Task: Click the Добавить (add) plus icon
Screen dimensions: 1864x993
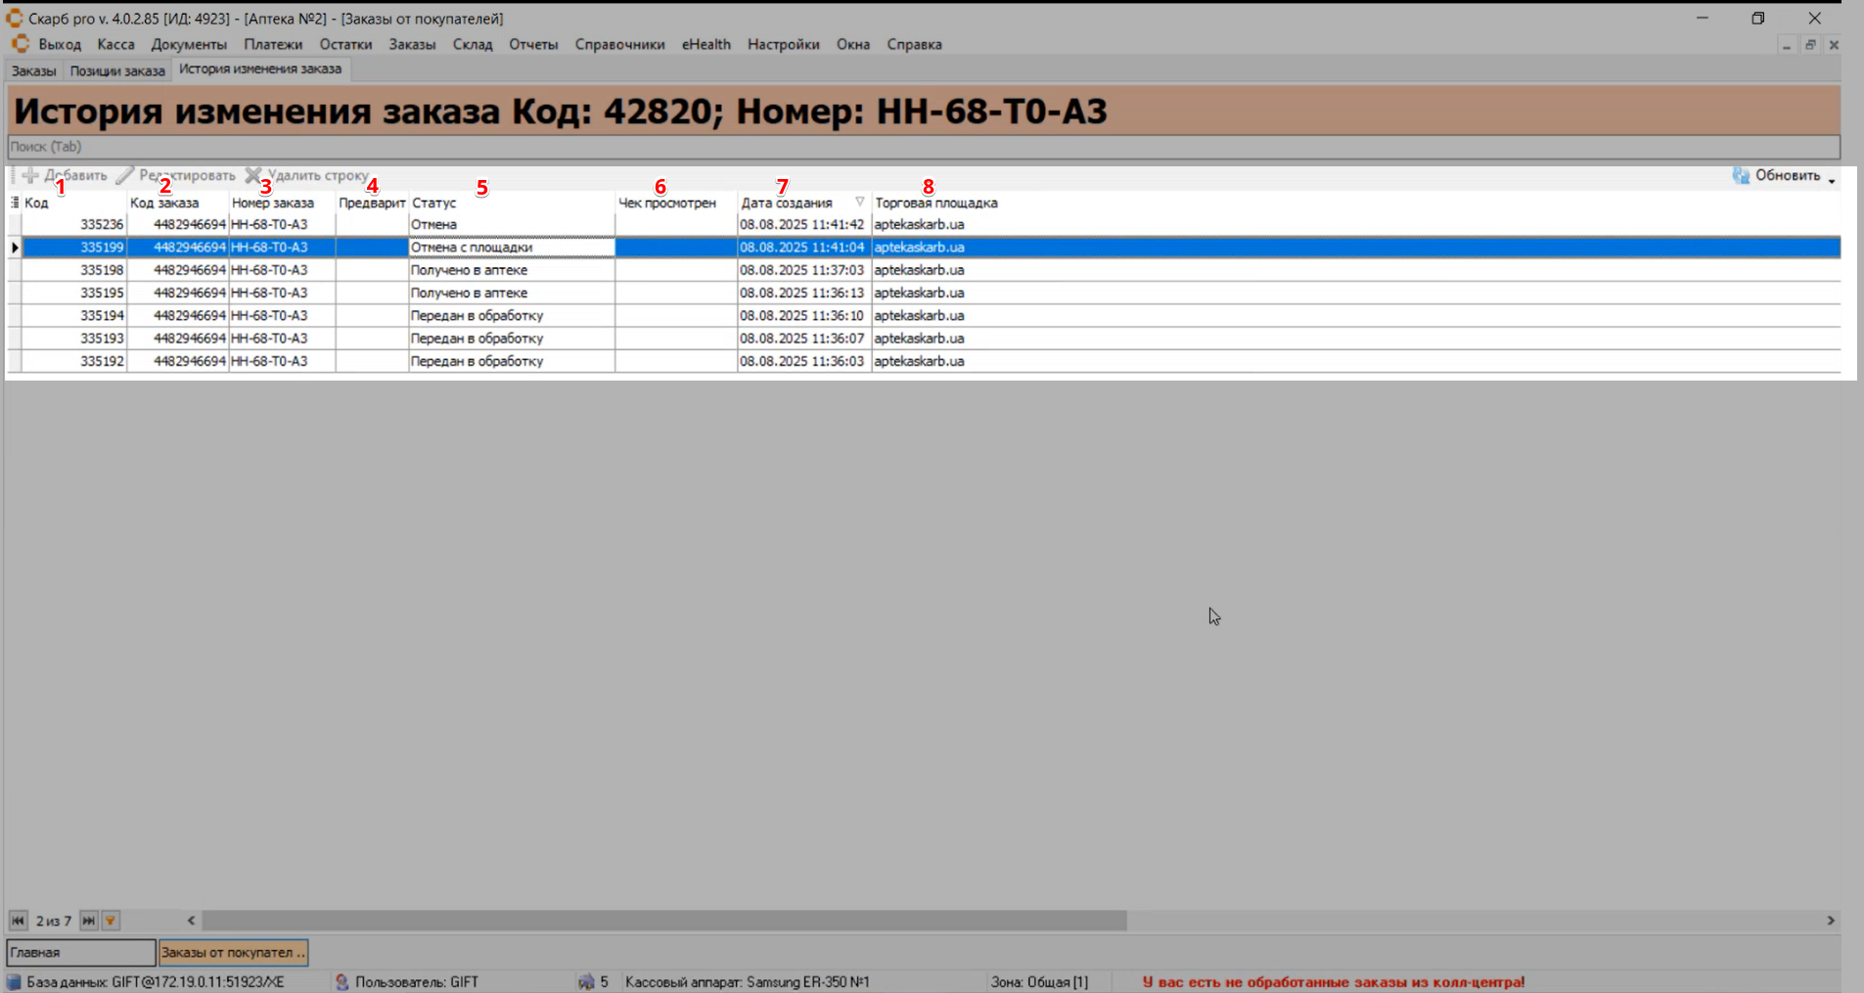Action: click(30, 176)
